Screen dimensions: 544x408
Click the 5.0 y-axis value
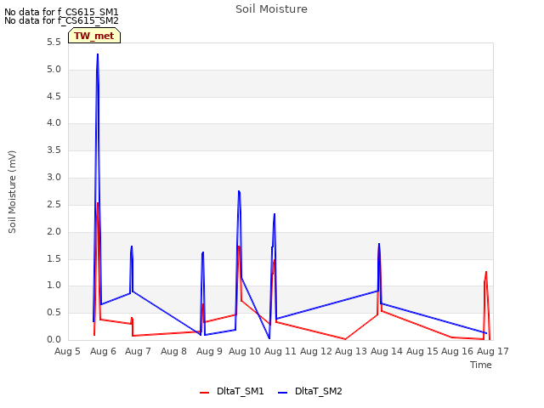pyautogui.click(x=54, y=70)
